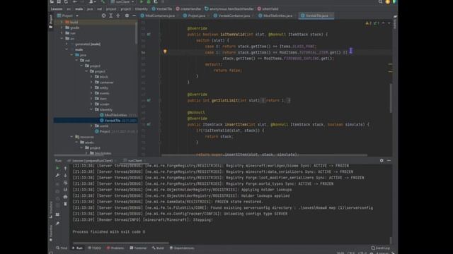This screenshot has height=254, width=453.
Task: Click the line 'Process finished with exit code 0'
Action: tap(108, 232)
